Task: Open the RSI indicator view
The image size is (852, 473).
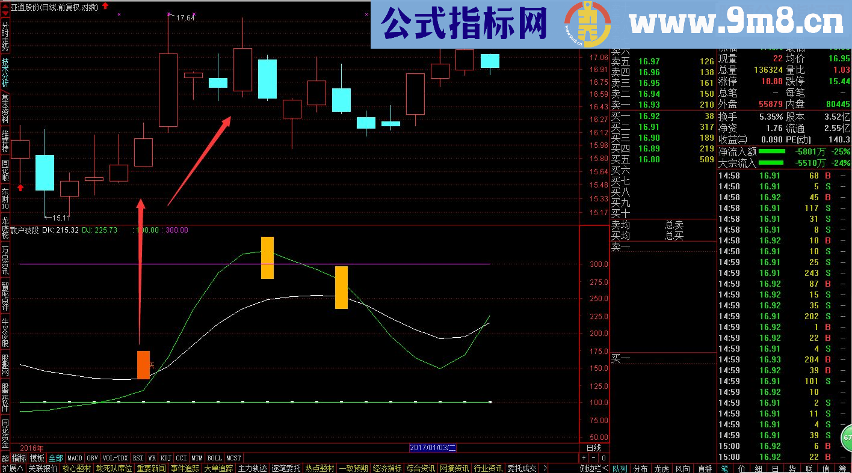Action: (x=137, y=457)
